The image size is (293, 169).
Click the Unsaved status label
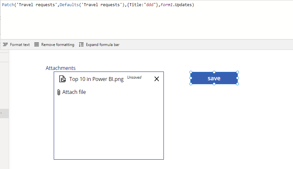tap(134, 77)
